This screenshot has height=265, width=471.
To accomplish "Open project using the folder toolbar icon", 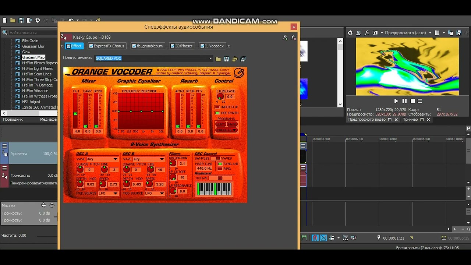I will [13, 21].
